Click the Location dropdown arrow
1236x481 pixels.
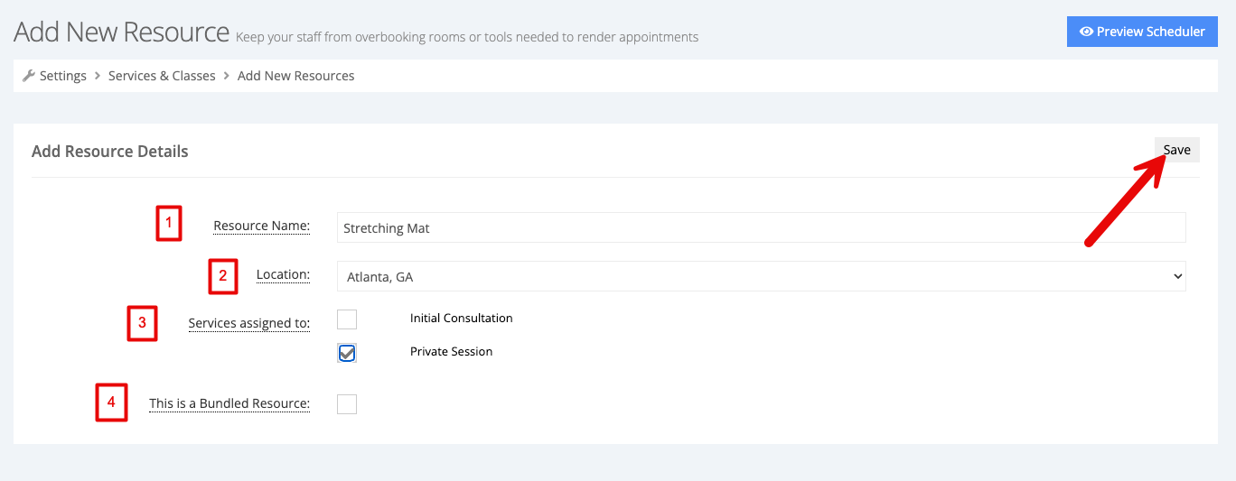pos(1176,276)
